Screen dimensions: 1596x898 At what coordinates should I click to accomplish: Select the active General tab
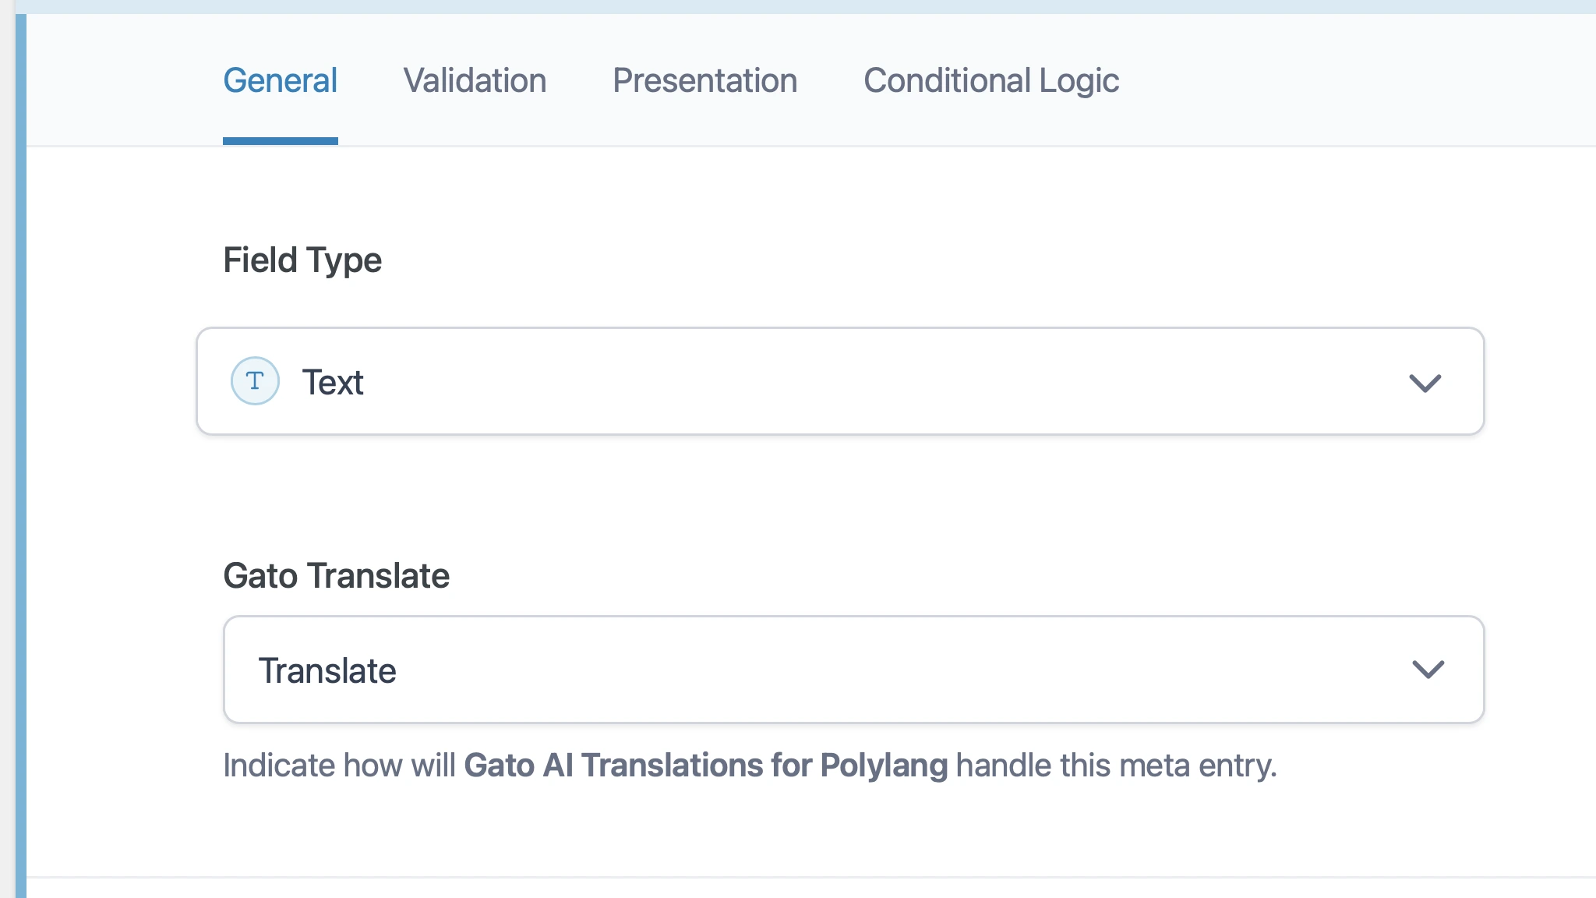click(280, 80)
